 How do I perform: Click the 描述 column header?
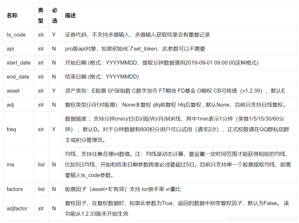pyautogui.click(x=70, y=15)
